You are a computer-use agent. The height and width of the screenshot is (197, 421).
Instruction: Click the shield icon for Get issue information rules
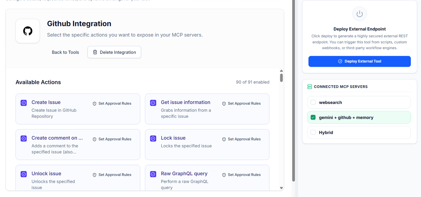[x=224, y=104]
